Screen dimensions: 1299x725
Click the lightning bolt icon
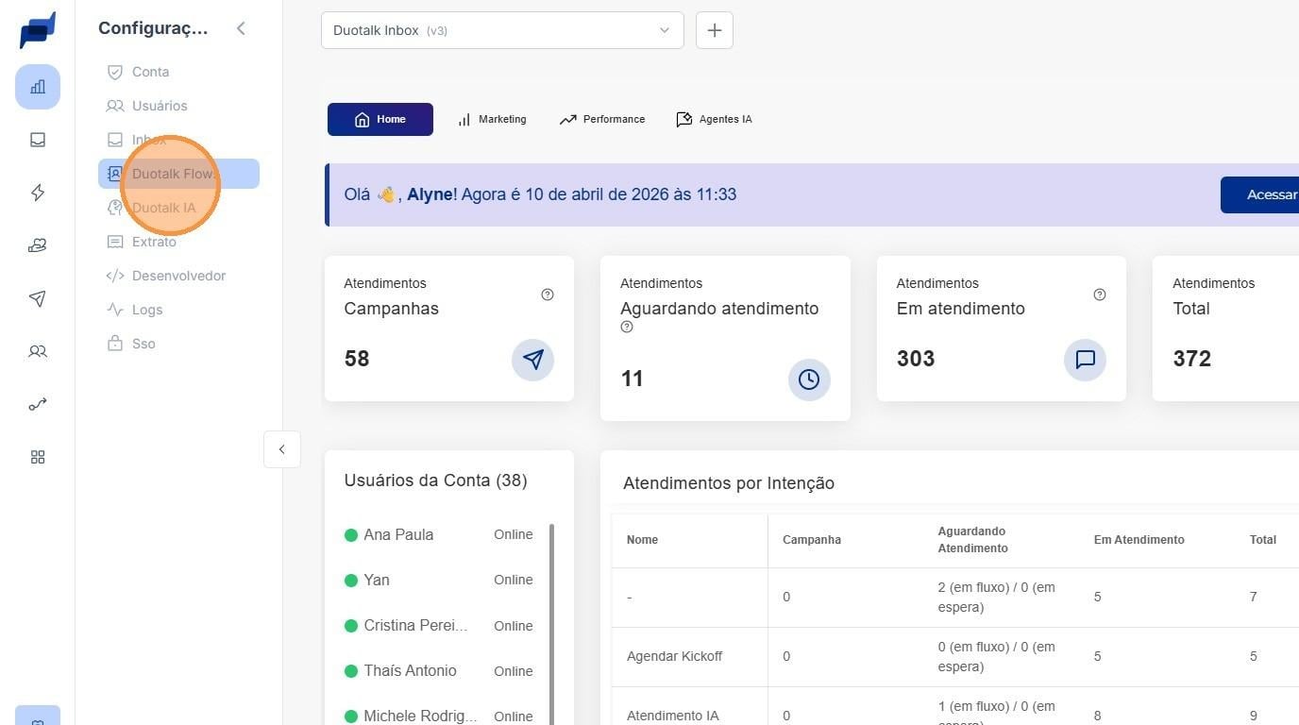(x=38, y=193)
